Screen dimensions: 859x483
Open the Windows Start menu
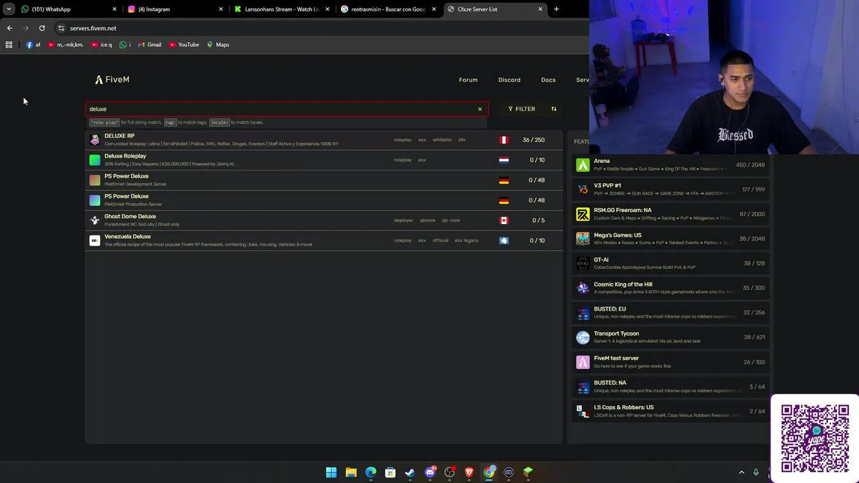pyautogui.click(x=332, y=472)
